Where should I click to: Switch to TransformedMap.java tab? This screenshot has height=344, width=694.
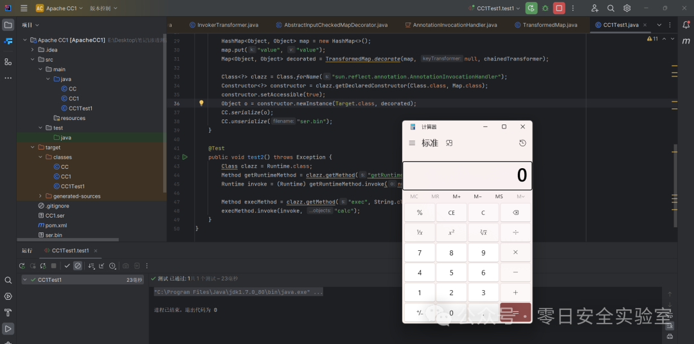coord(546,25)
